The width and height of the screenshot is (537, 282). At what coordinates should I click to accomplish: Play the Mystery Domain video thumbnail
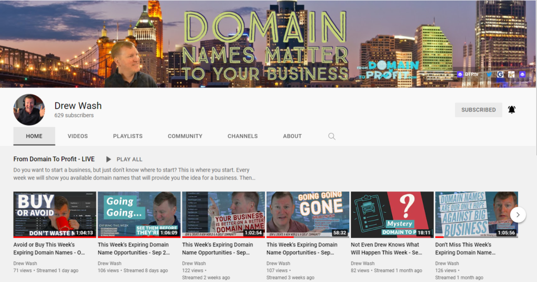click(x=392, y=215)
